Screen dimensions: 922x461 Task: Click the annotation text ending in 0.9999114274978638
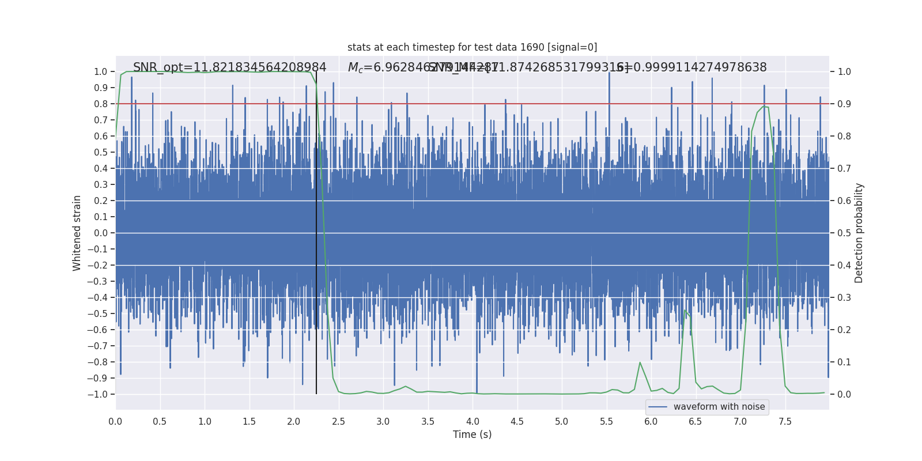[x=691, y=67]
